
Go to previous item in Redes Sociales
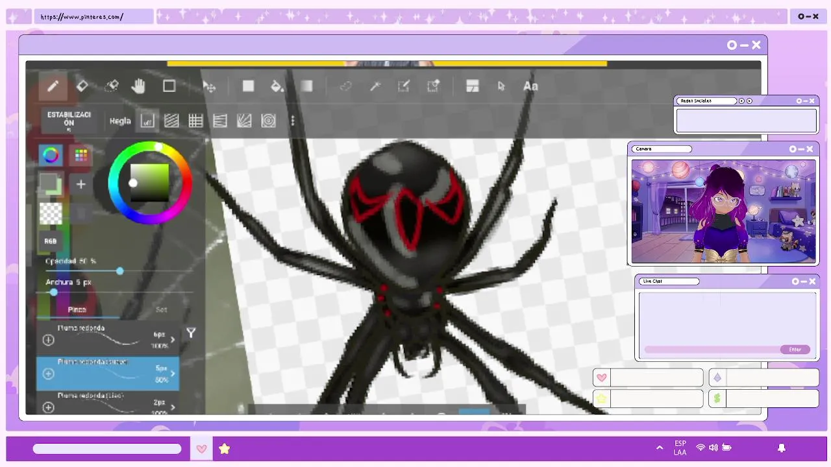coord(742,101)
